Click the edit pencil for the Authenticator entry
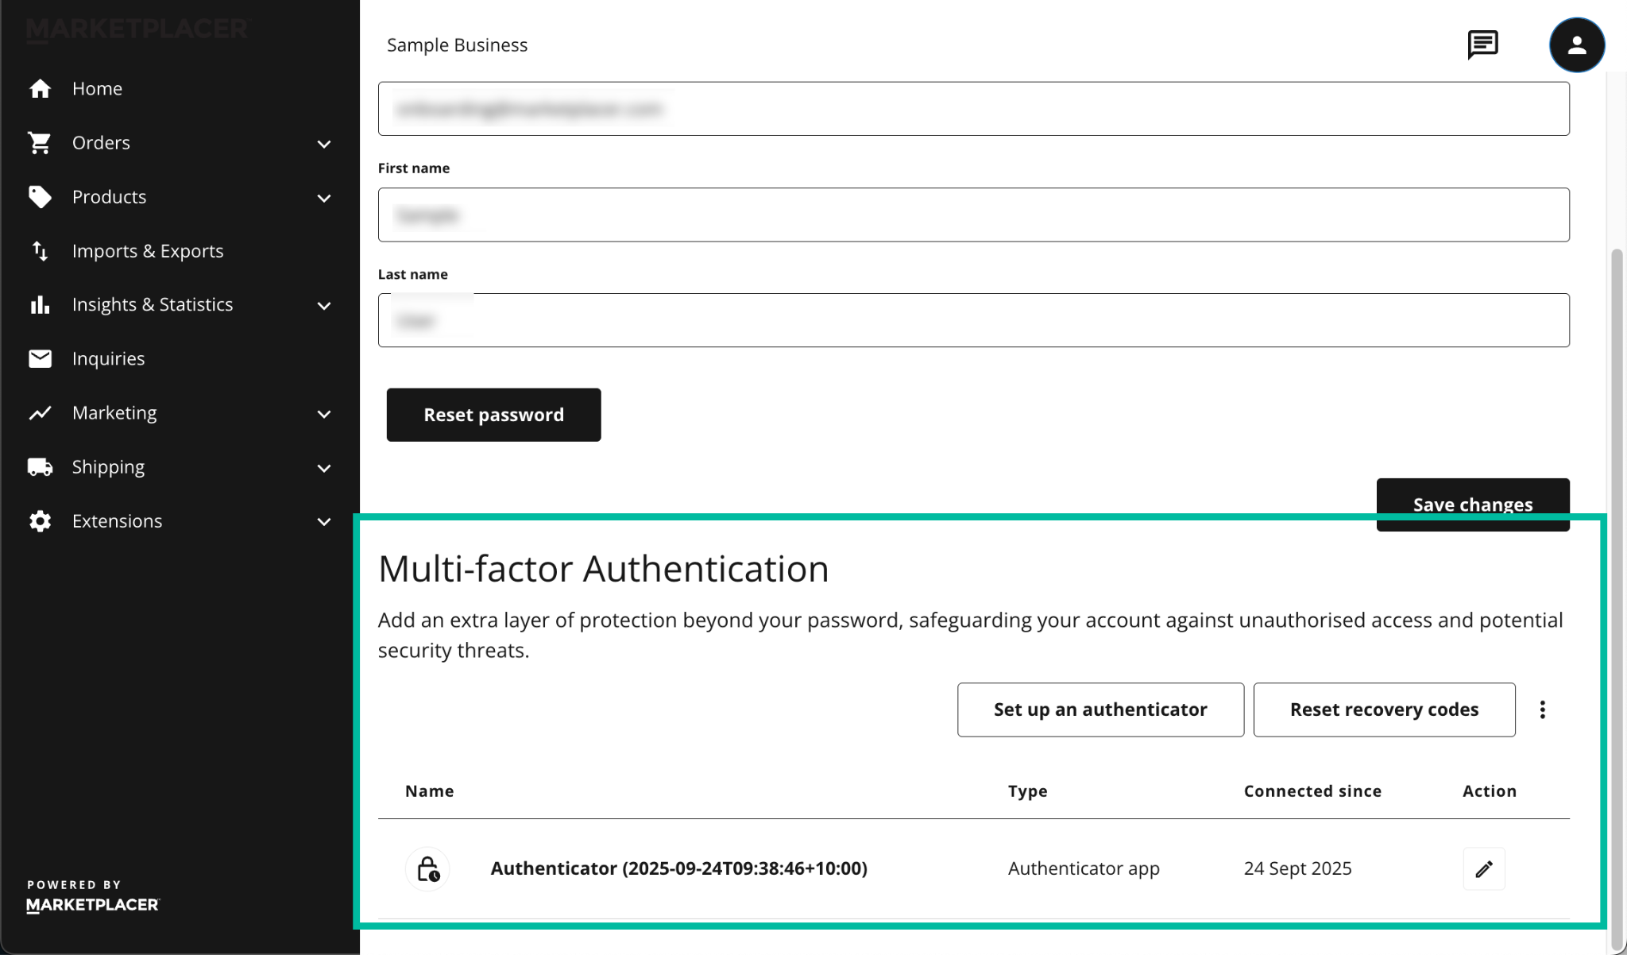 pyautogui.click(x=1484, y=868)
